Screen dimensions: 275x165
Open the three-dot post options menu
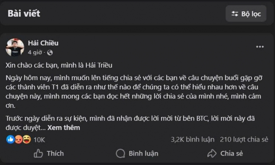[260, 47]
